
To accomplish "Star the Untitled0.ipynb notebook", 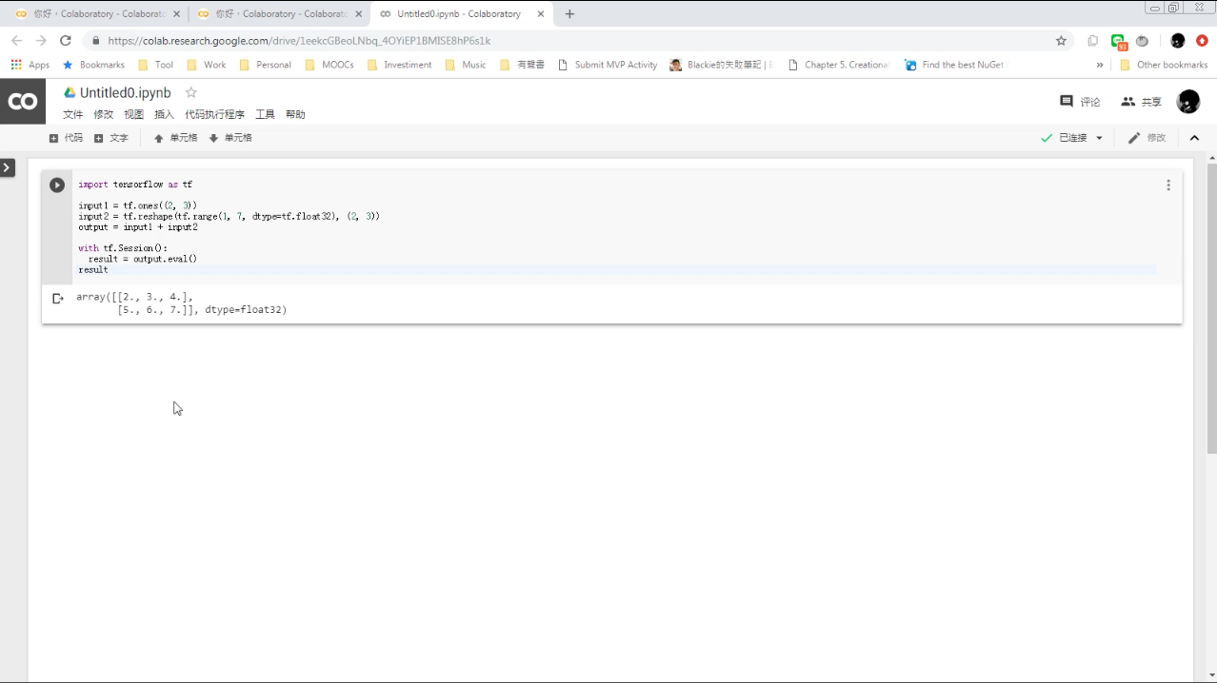I will point(190,92).
